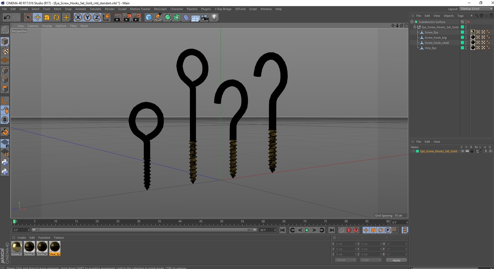The image size is (494, 269).
Task: Open the MoGraph menu
Action: (x=160, y=9)
